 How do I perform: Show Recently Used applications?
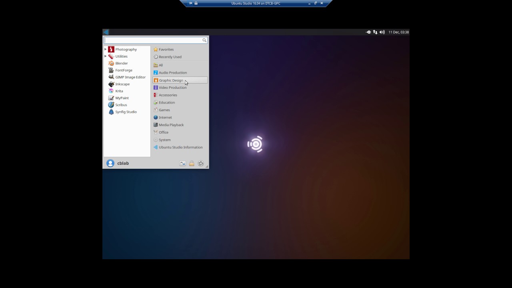pyautogui.click(x=180, y=57)
